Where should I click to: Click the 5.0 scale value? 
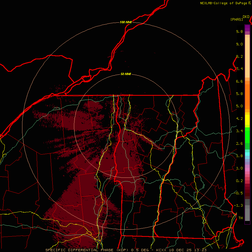[239, 106]
